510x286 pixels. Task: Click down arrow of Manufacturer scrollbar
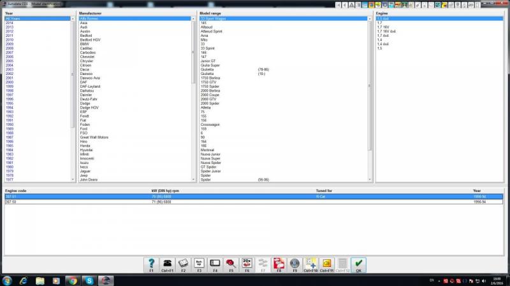pos(193,180)
